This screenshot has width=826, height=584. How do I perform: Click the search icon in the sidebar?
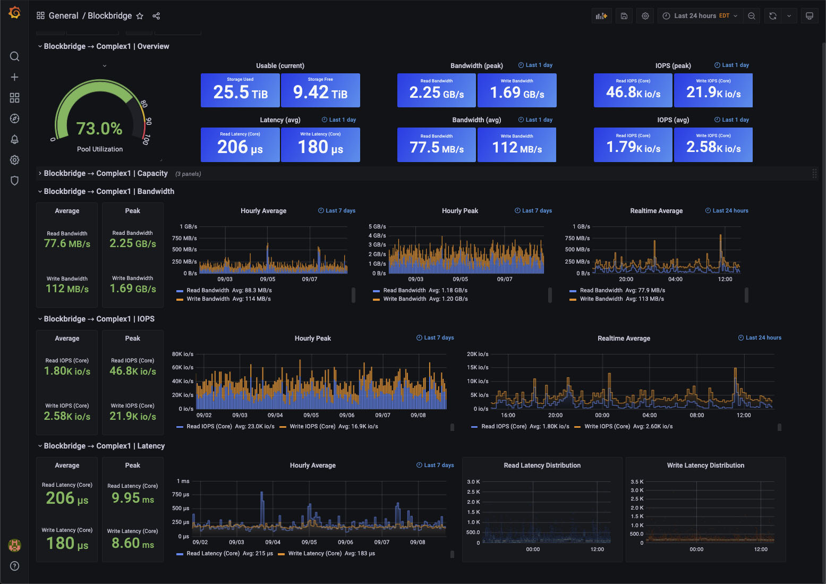14,56
